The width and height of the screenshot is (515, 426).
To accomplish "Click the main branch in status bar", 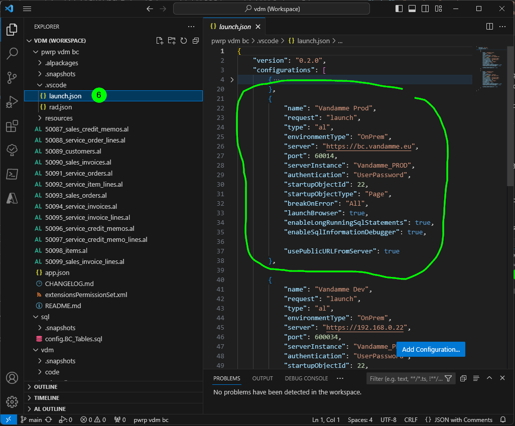I will click(32, 420).
